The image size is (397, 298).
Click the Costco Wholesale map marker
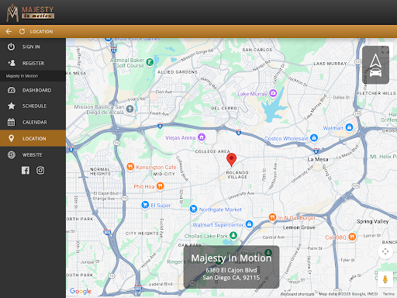[x=314, y=137]
